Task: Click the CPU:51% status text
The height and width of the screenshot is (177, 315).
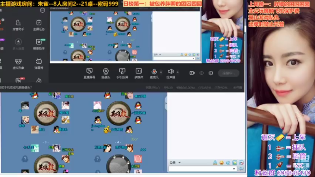Action: (204, 88)
